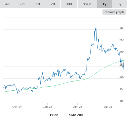Show the 5y price history

[119, 4]
